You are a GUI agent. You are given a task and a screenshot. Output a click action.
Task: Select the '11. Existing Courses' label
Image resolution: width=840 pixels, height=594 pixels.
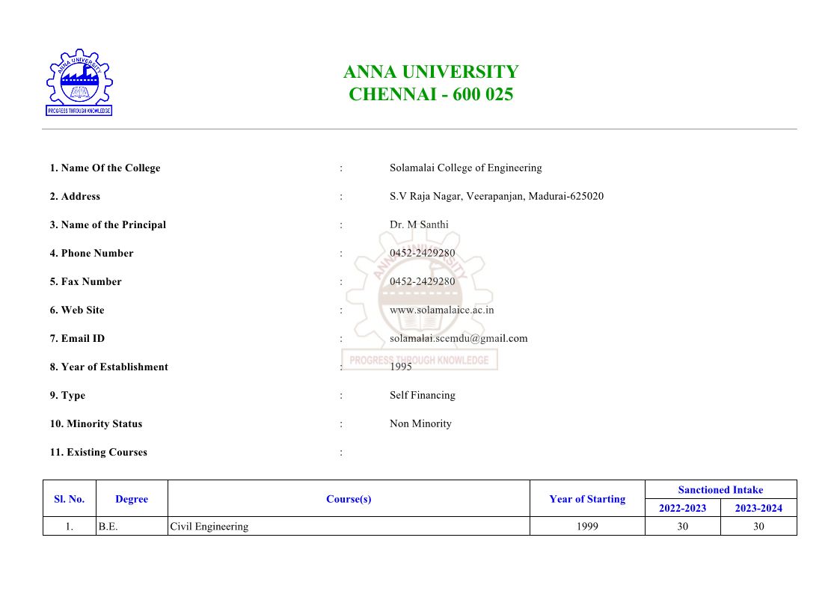point(99,452)
